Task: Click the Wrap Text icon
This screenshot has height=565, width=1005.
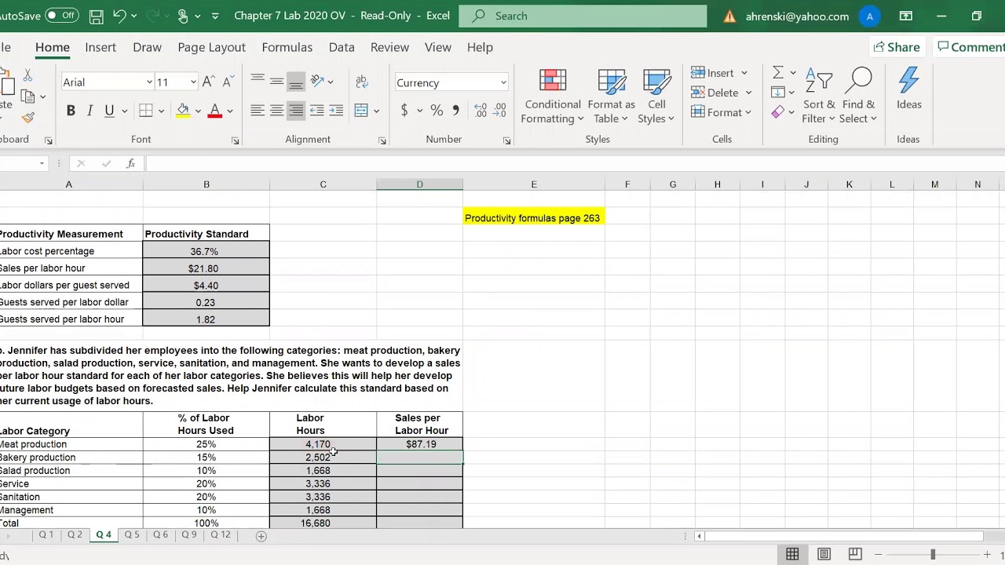Action: [361, 82]
